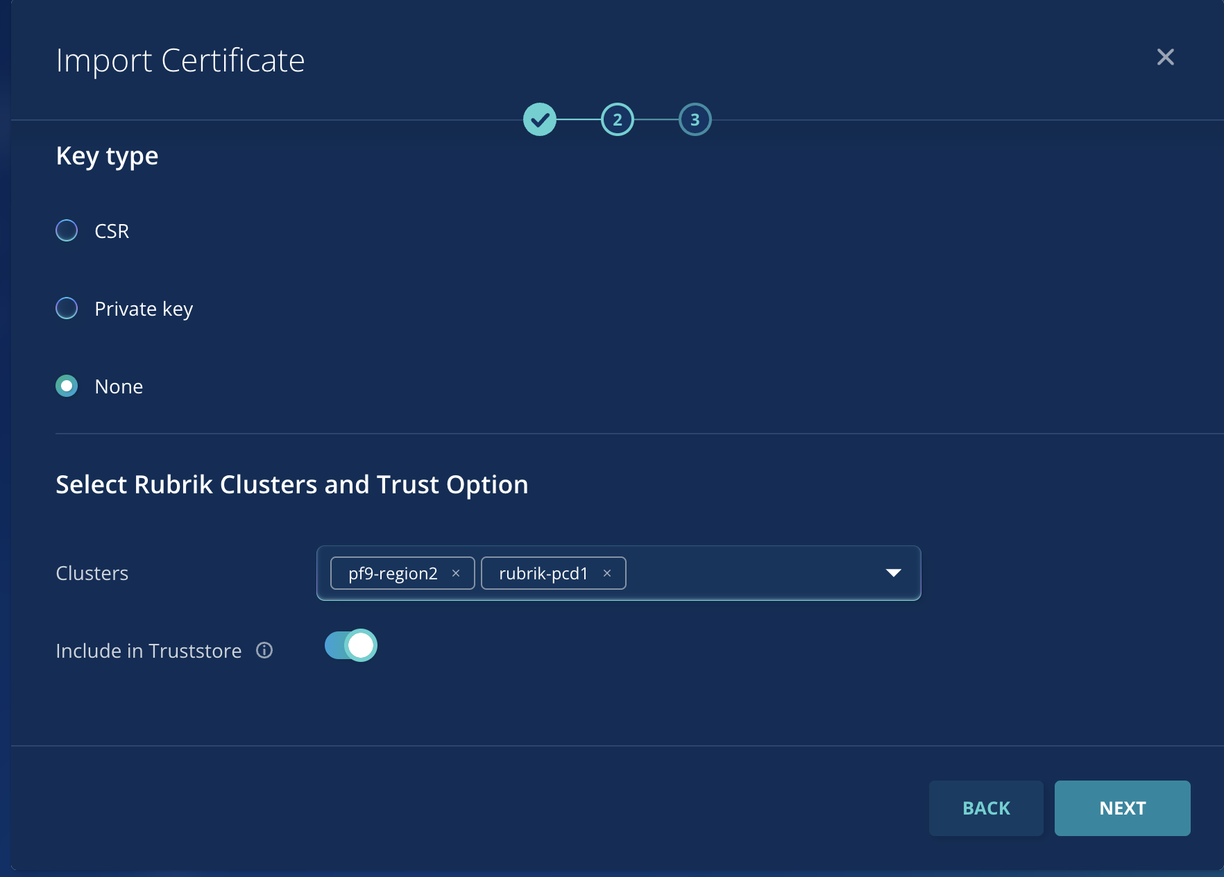This screenshot has width=1224, height=877.
Task: Click the "CSR" text label
Action: click(x=112, y=231)
